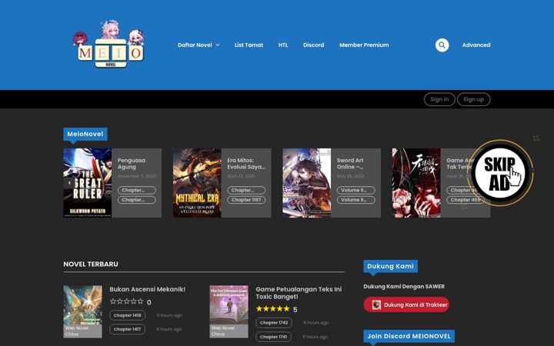The height and width of the screenshot is (346, 554).
Task: Open Chapter 1742
Action: [x=273, y=323]
